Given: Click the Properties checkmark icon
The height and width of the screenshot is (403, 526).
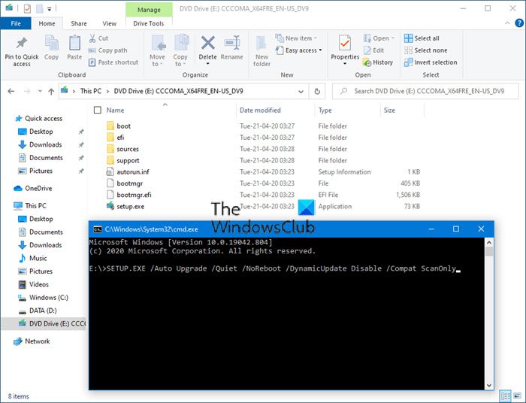Looking at the screenshot, I should pyautogui.click(x=345, y=43).
